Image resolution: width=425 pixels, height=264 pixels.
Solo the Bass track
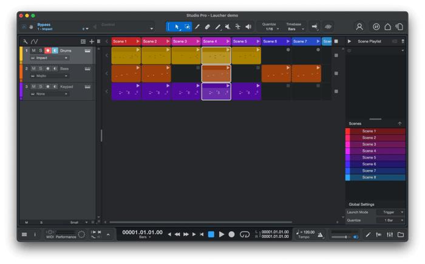[x=41, y=69]
